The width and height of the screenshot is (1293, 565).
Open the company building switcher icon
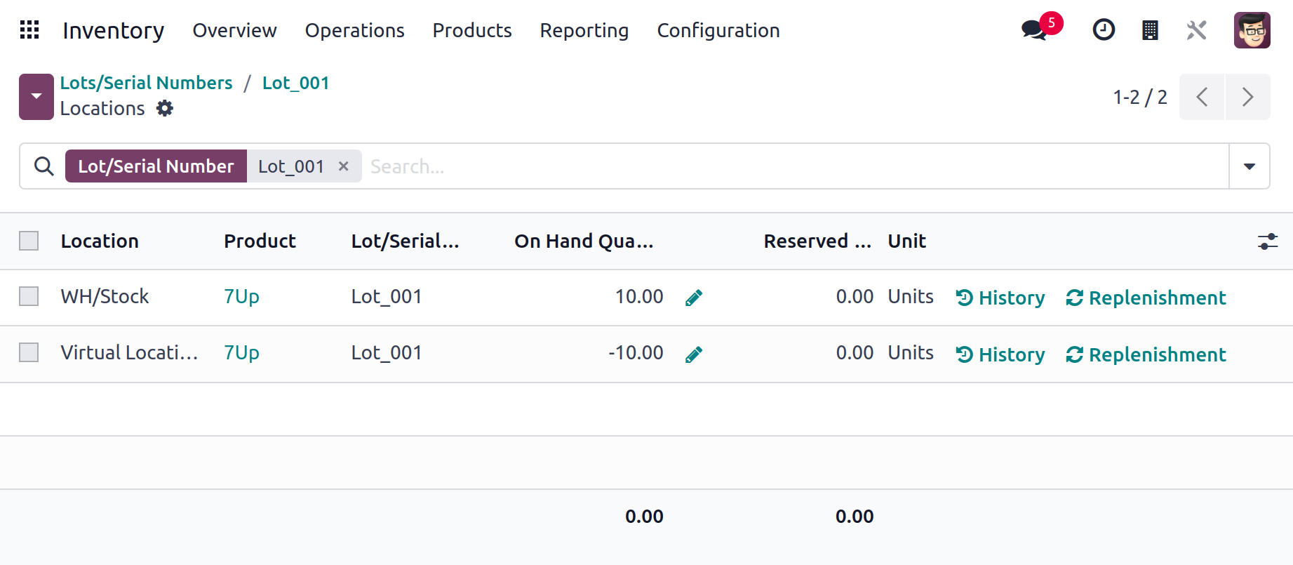pos(1150,30)
